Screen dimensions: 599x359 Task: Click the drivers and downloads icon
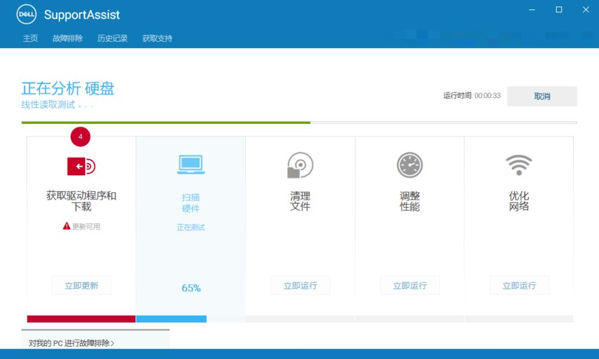pos(81,166)
